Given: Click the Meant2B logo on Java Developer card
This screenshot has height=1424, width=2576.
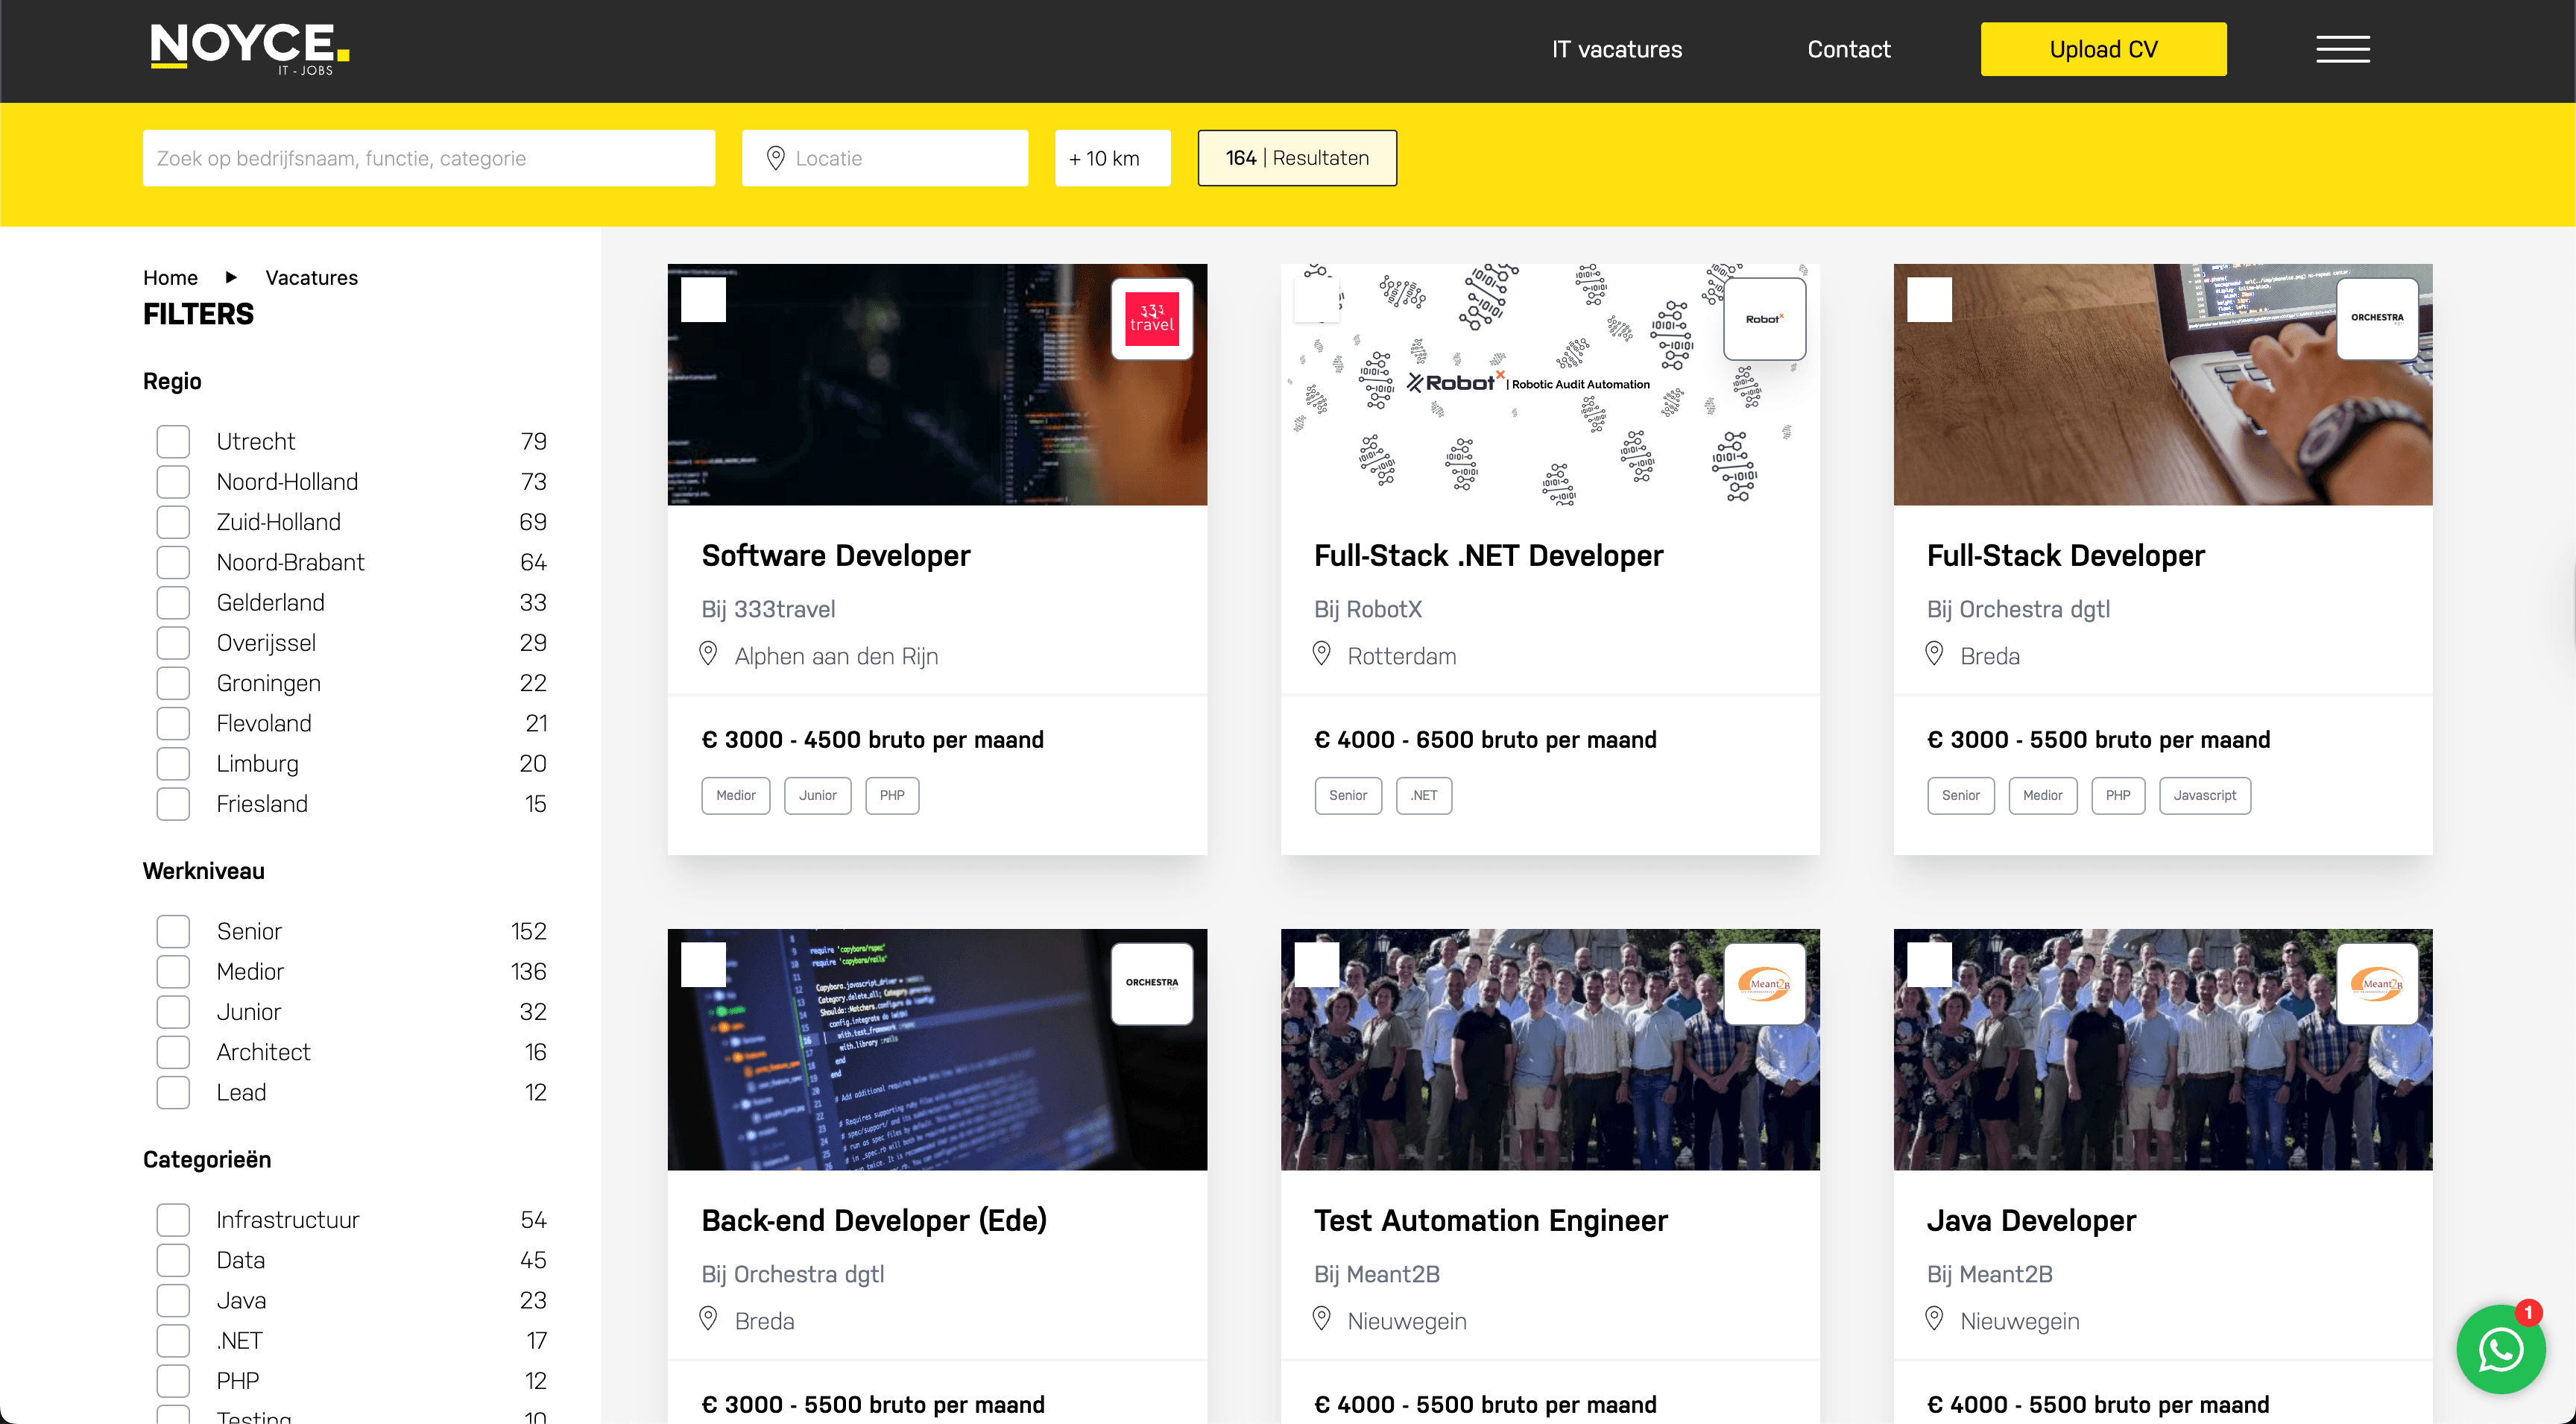Looking at the screenshot, I should (x=2376, y=984).
